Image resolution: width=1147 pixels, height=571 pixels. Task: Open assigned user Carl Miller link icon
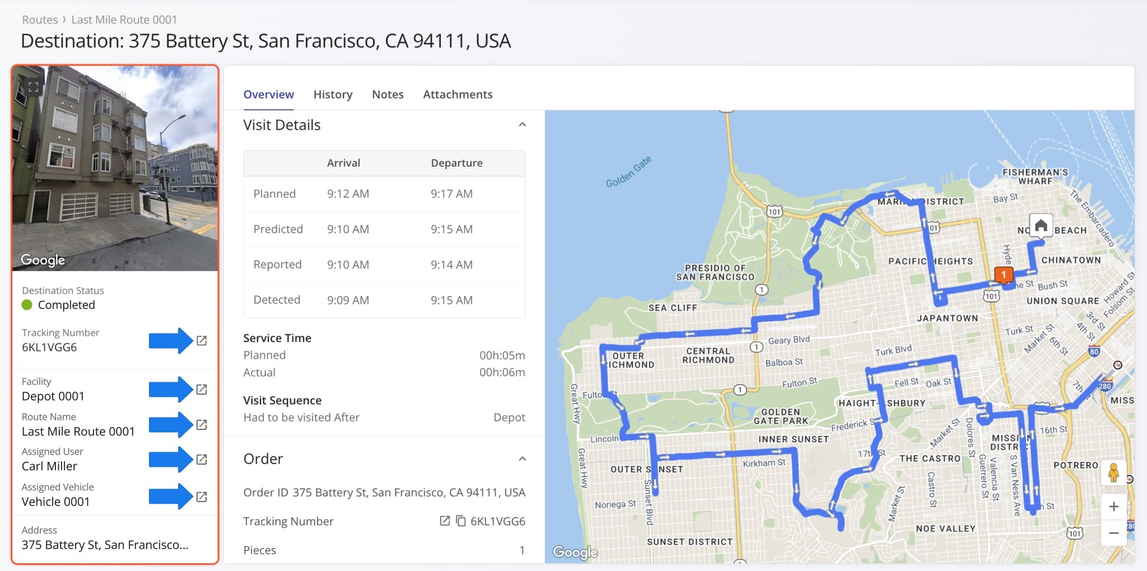pyautogui.click(x=202, y=459)
